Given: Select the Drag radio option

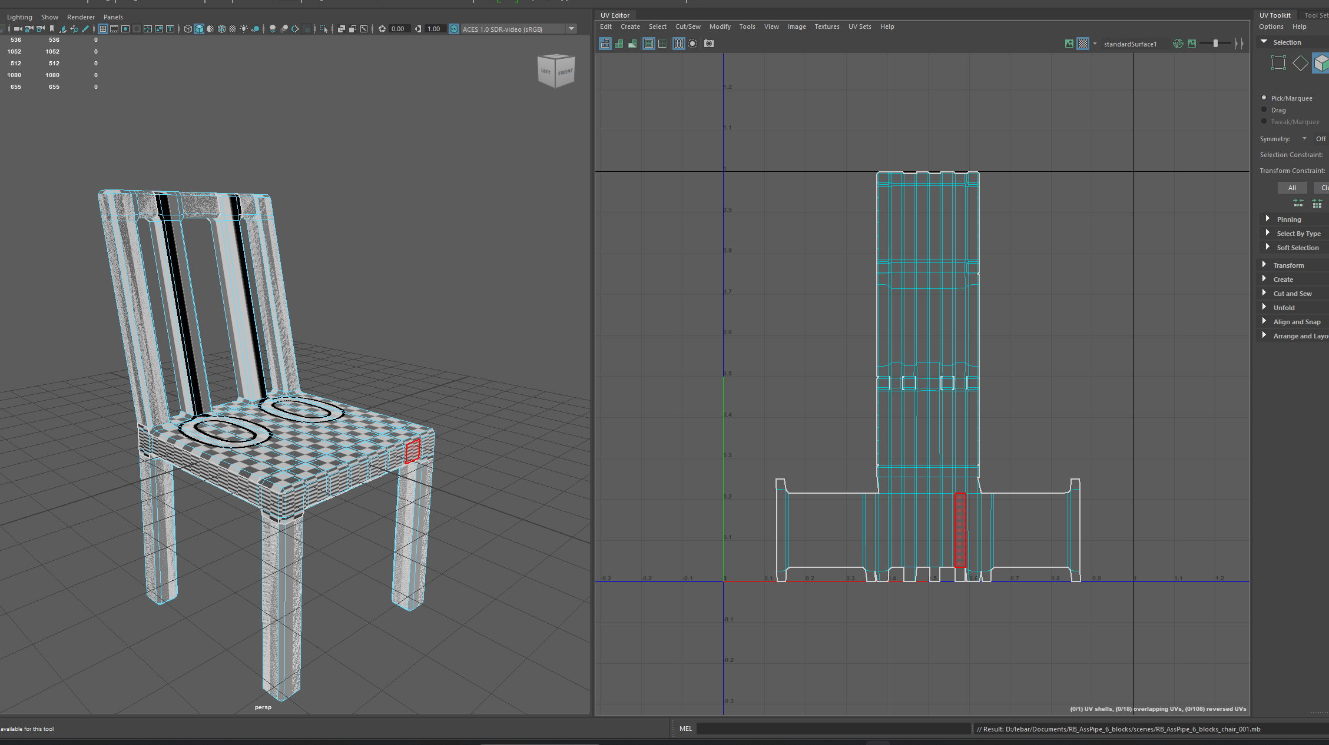Looking at the screenshot, I should [x=1264, y=109].
